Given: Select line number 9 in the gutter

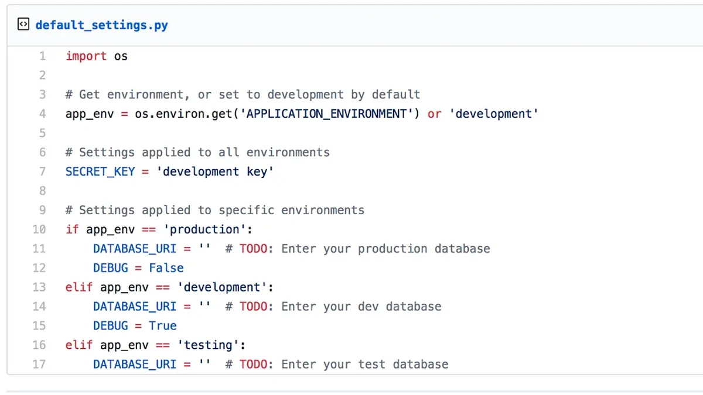Looking at the screenshot, I should pos(42,211).
